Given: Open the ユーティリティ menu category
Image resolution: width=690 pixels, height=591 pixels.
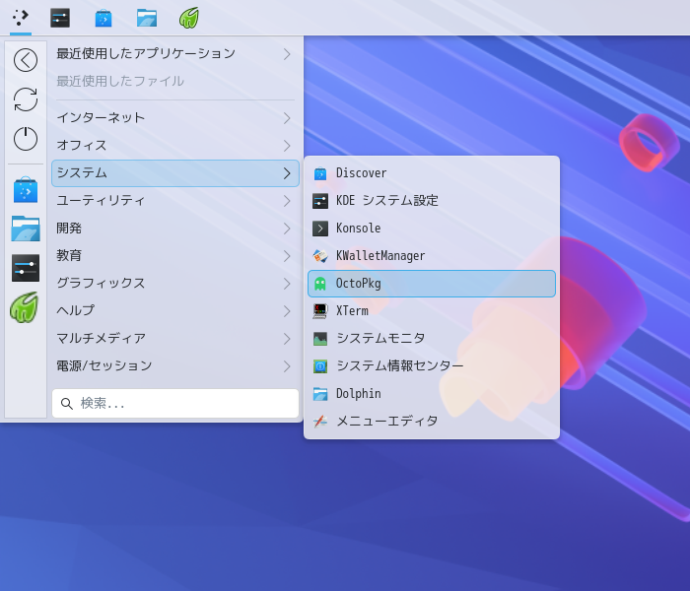Looking at the screenshot, I should [x=175, y=201].
